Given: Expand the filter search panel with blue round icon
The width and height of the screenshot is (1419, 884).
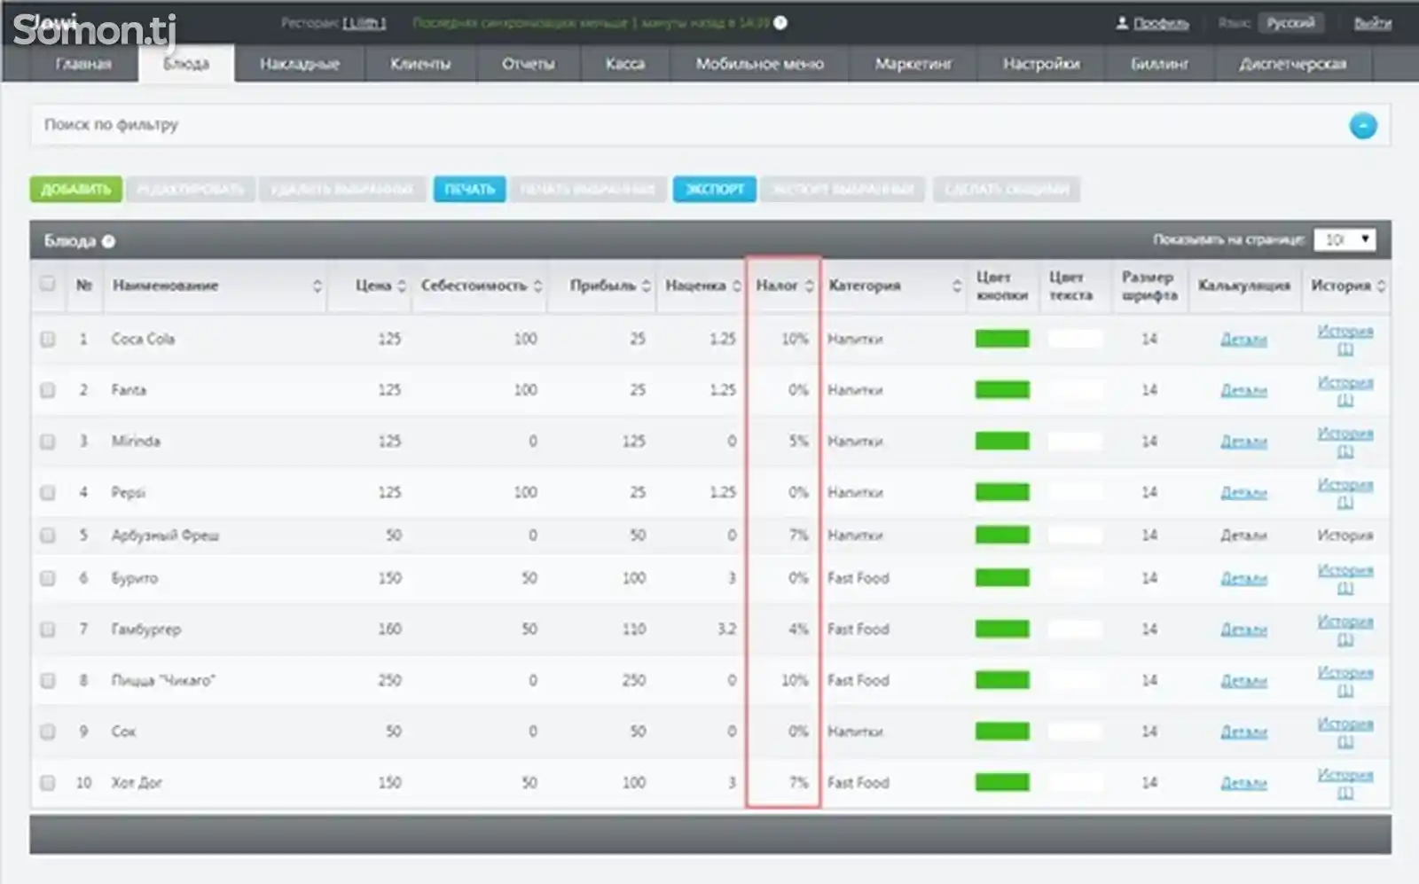Looking at the screenshot, I should pyautogui.click(x=1363, y=126).
